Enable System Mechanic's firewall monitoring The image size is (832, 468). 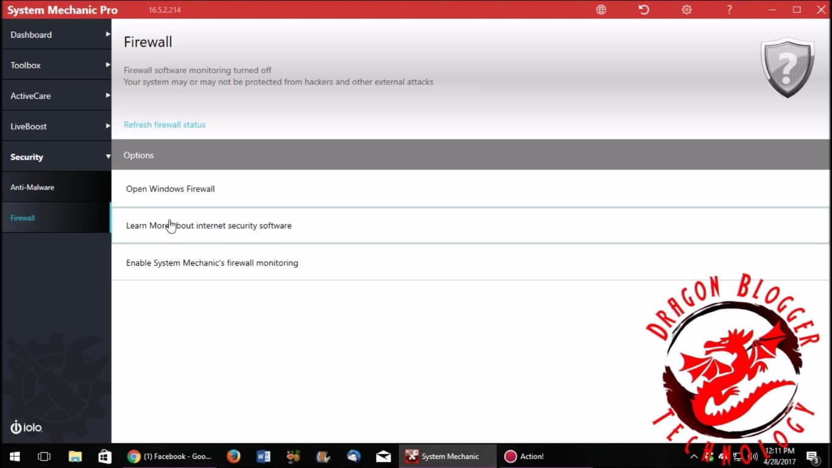point(212,263)
